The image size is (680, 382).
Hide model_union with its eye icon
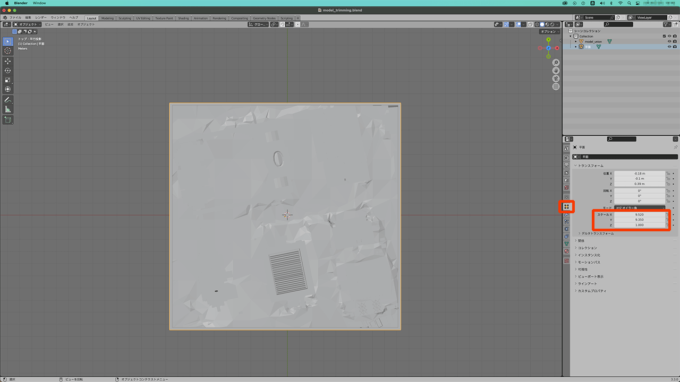669,41
